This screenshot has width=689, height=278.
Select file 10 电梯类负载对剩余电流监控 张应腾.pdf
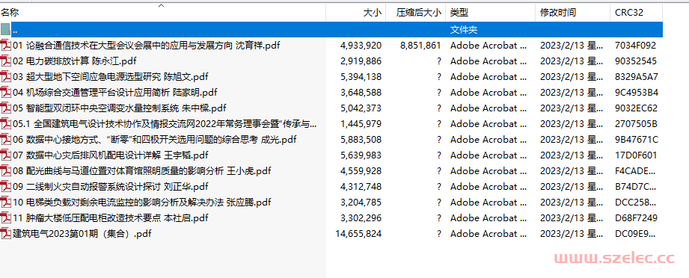pyautogui.click(x=142, y=203)
